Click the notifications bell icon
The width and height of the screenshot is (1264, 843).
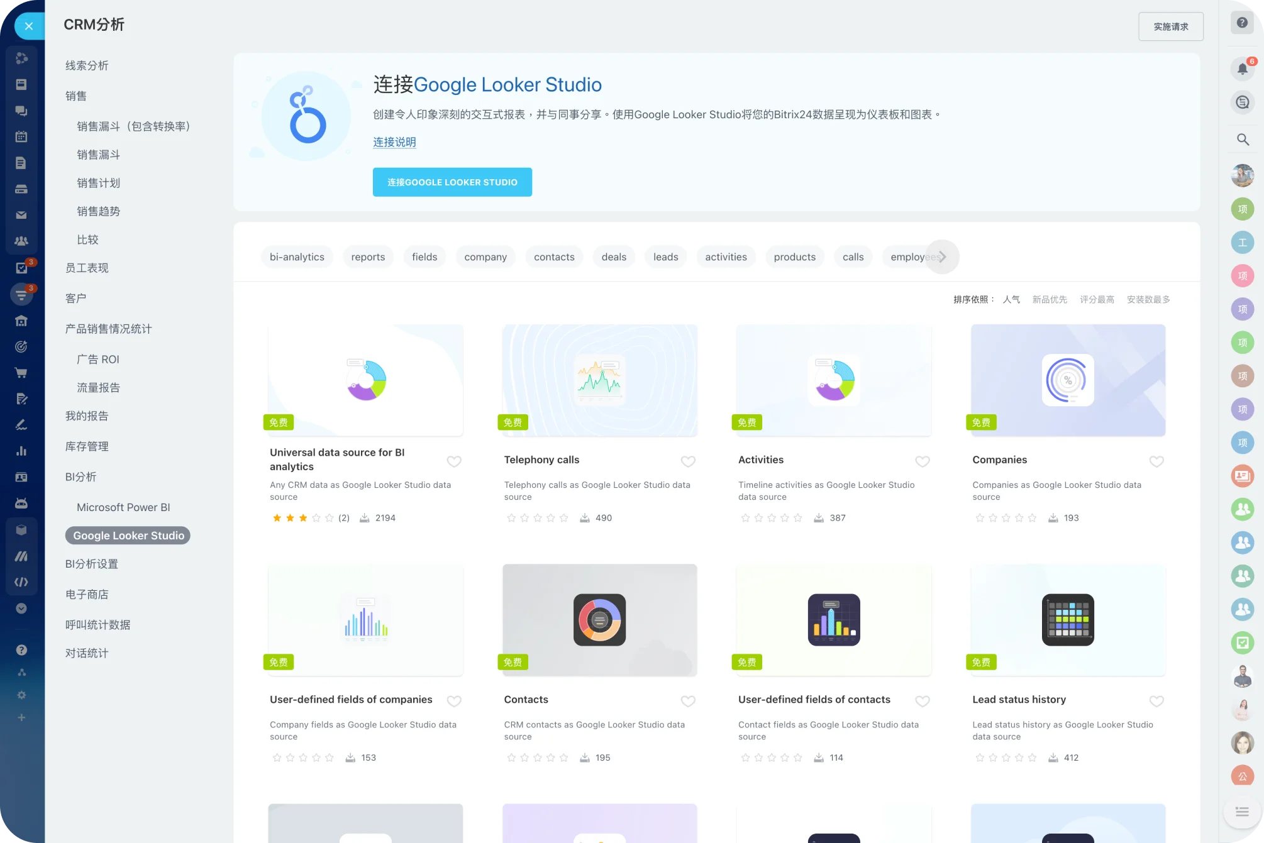click(1242, 69)
